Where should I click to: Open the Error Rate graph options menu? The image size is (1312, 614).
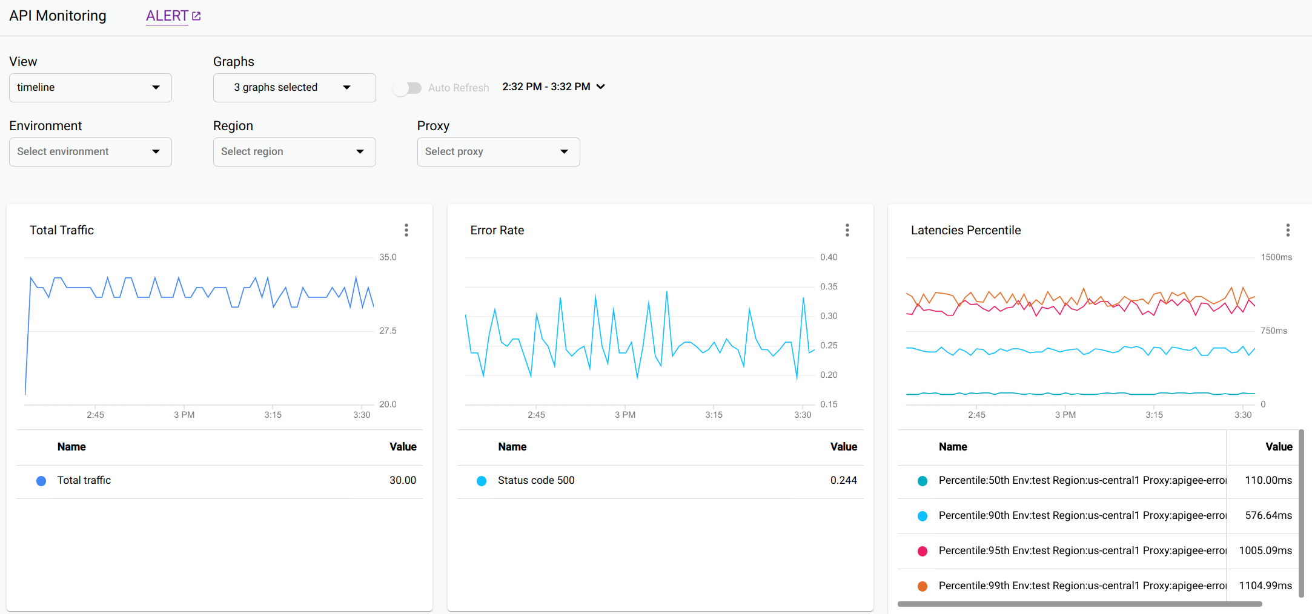847,230
